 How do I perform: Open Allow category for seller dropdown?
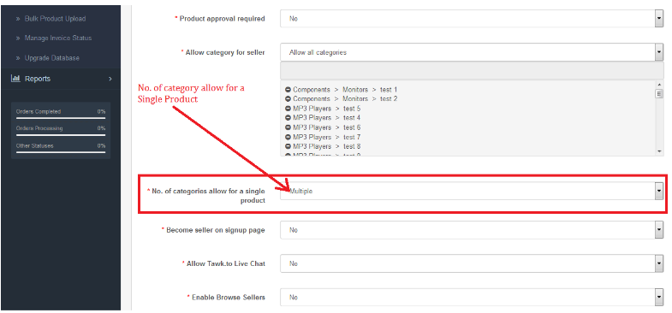[472, 52]
